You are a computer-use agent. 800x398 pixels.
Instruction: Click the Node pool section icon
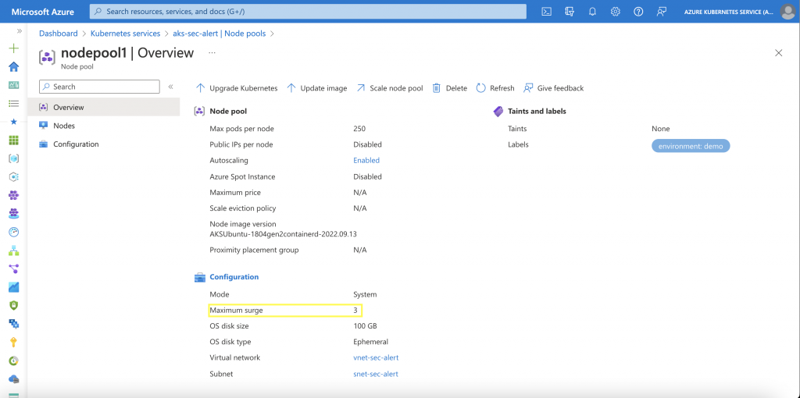tap(199, 111)
